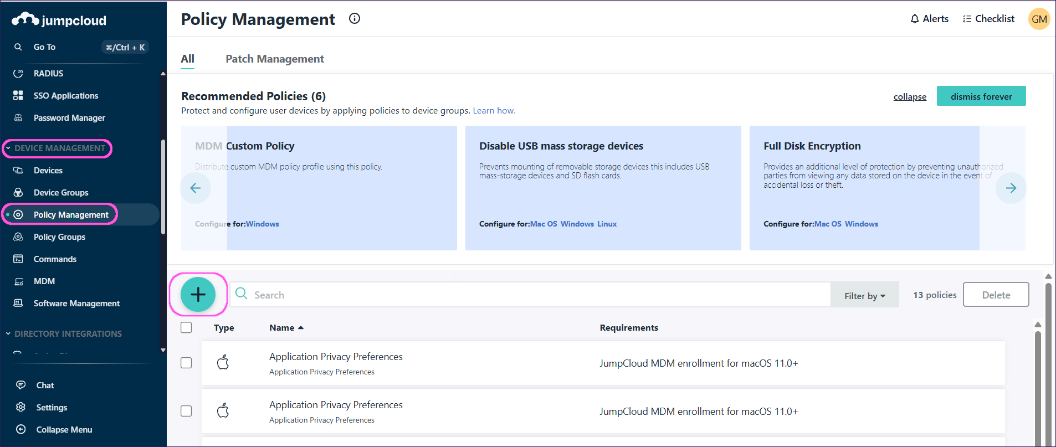Open Settings gear in the sidebar
Screen dimensions: 1056x447
point(21,407)
